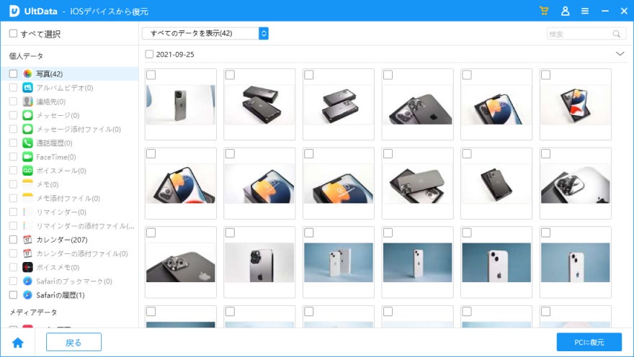This screenshot has height=357, width=634.
Task: Select メッセージ(0) category
Action: click(58, 115)
